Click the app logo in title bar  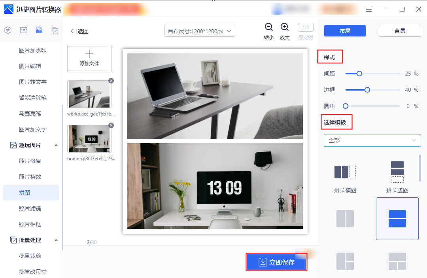point(8,9)
